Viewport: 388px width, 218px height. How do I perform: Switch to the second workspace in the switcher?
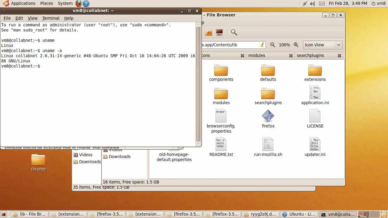tap(374, 214)
